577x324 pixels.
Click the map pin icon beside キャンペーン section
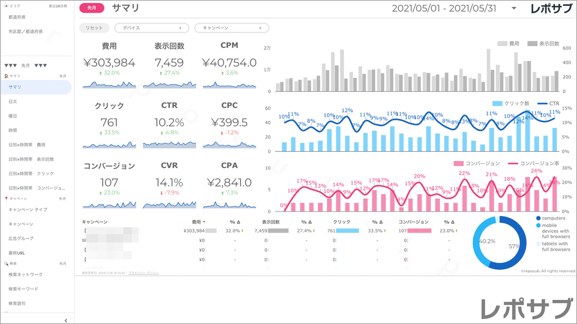pos(6,199)
